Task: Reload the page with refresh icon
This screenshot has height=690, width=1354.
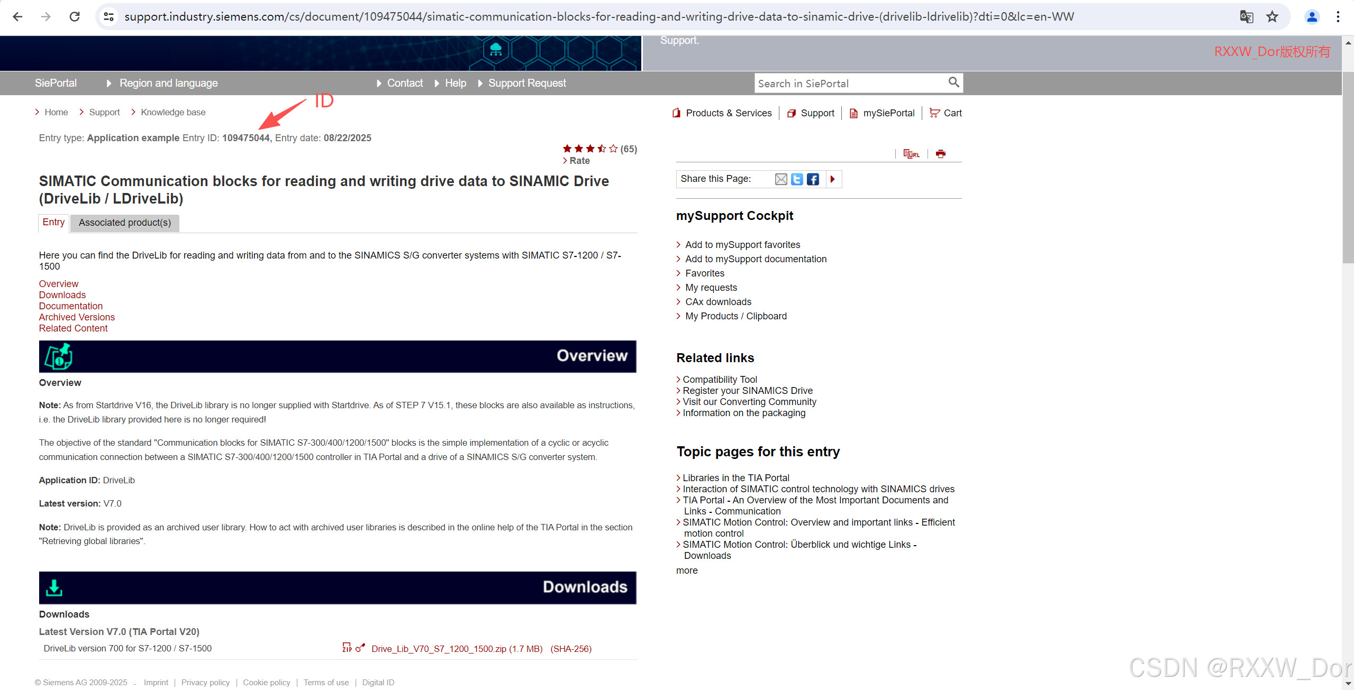Action: (x=75, y=17)
